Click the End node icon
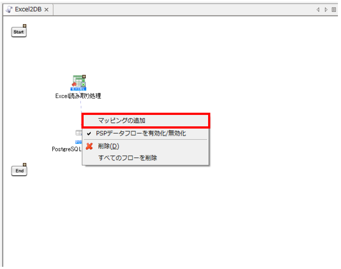The width and height of the screenshot is (341, 269). 19,171
